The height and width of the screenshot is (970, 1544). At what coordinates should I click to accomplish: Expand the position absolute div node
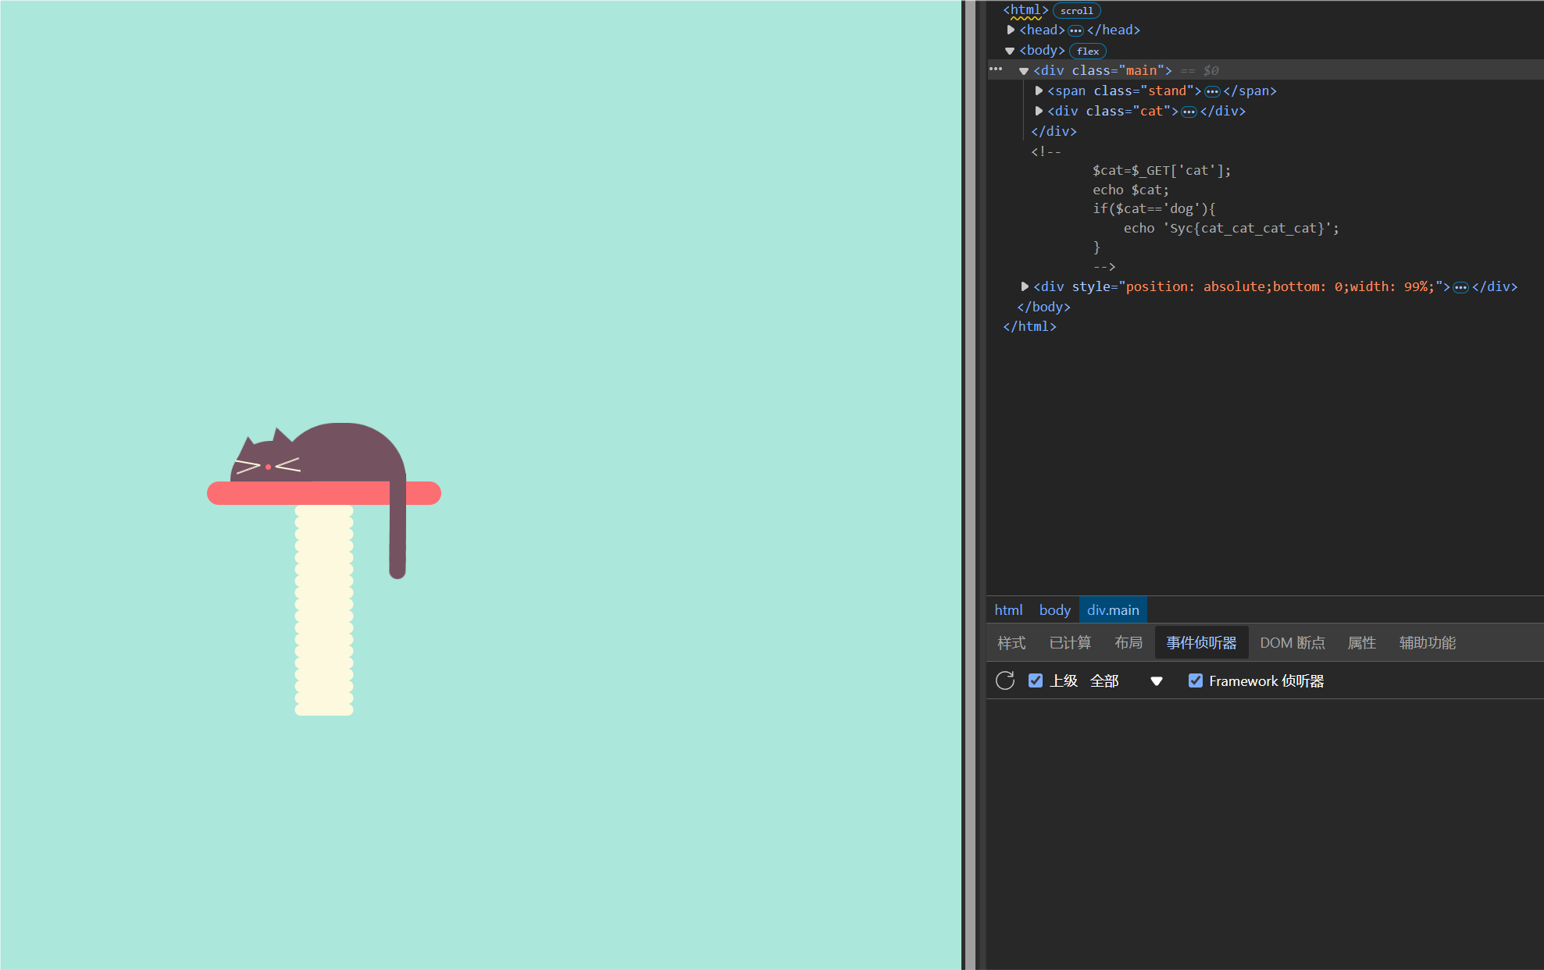tap(1025, 286)
